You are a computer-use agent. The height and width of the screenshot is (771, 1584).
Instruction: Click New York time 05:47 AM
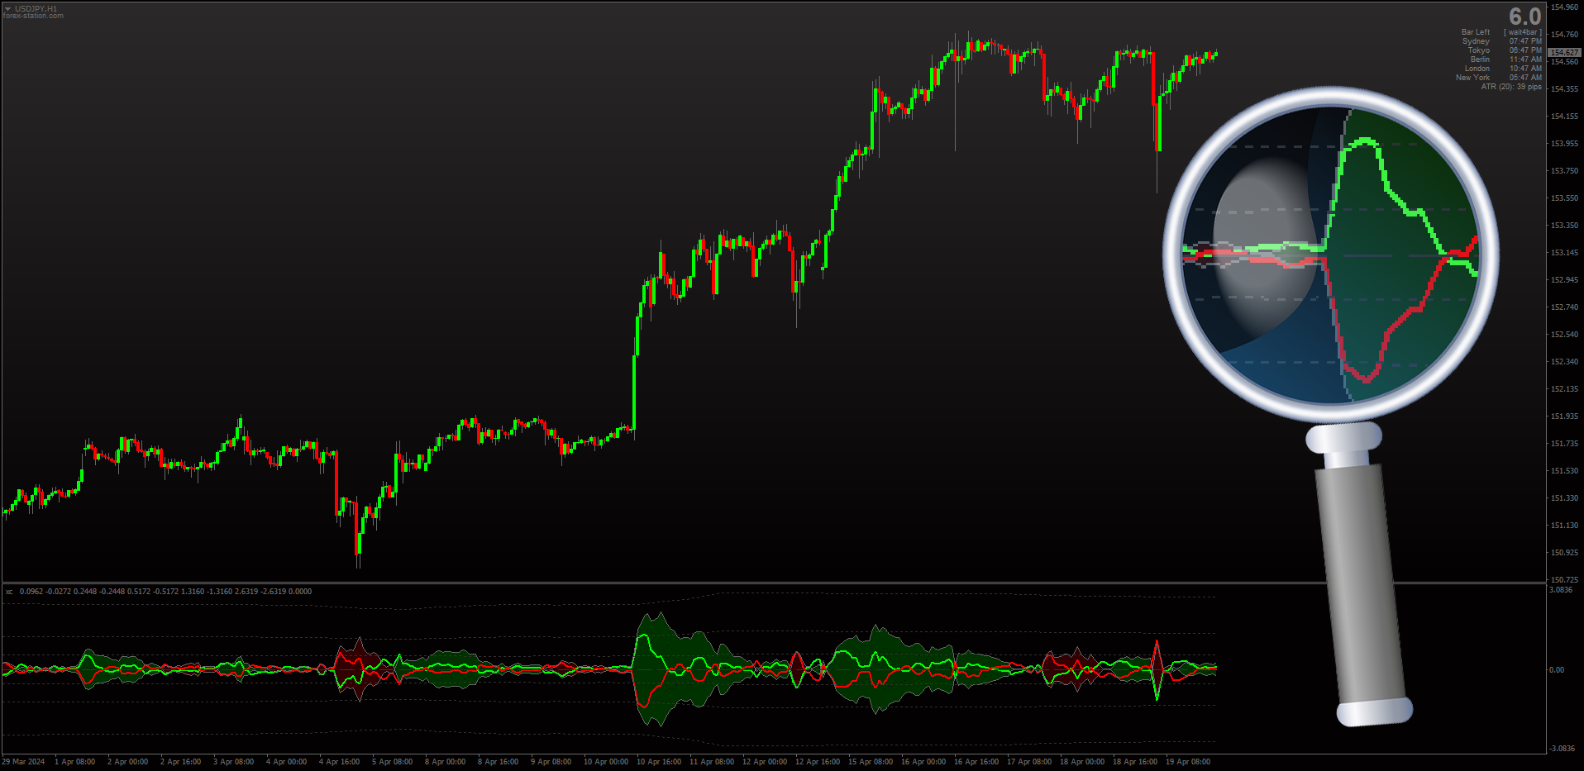(1525, 78)
